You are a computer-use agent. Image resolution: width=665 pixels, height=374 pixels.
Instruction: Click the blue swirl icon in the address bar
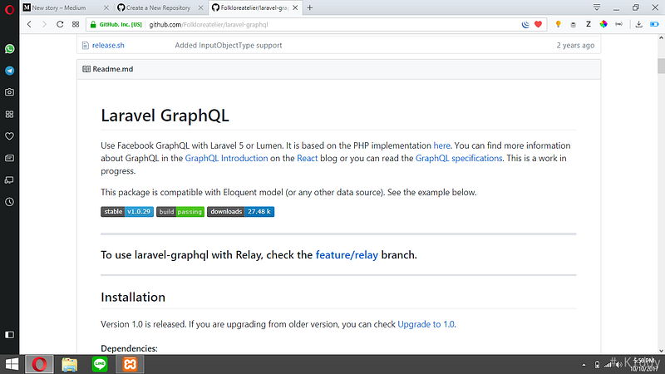[x=525, y=25]
